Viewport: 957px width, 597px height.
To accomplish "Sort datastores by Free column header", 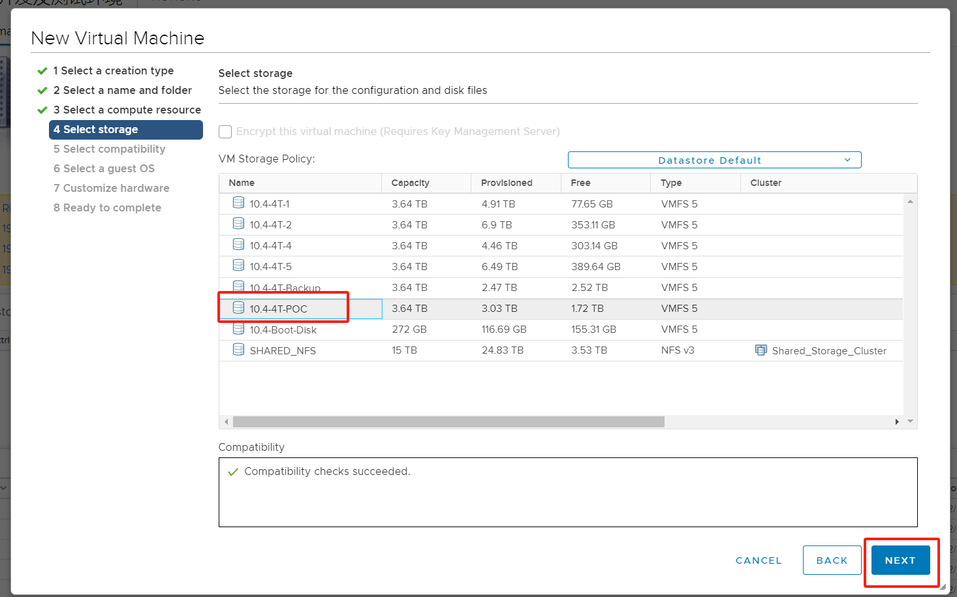I will click(580, 183).
